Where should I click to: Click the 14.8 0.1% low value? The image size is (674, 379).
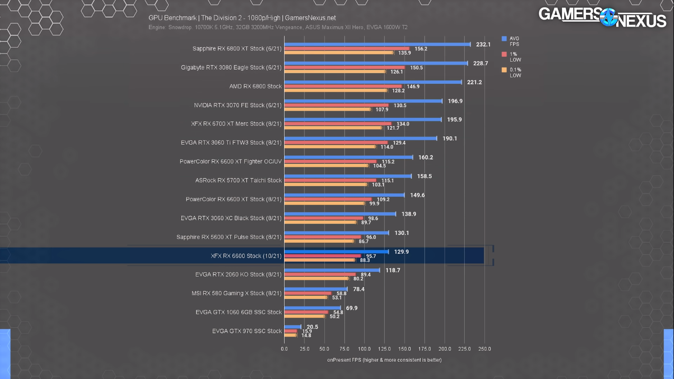pyautogui.click(x=306, y=335)
